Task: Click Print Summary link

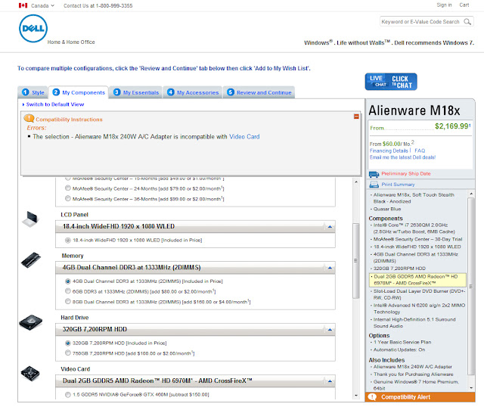Action: (x=398, y=185)
